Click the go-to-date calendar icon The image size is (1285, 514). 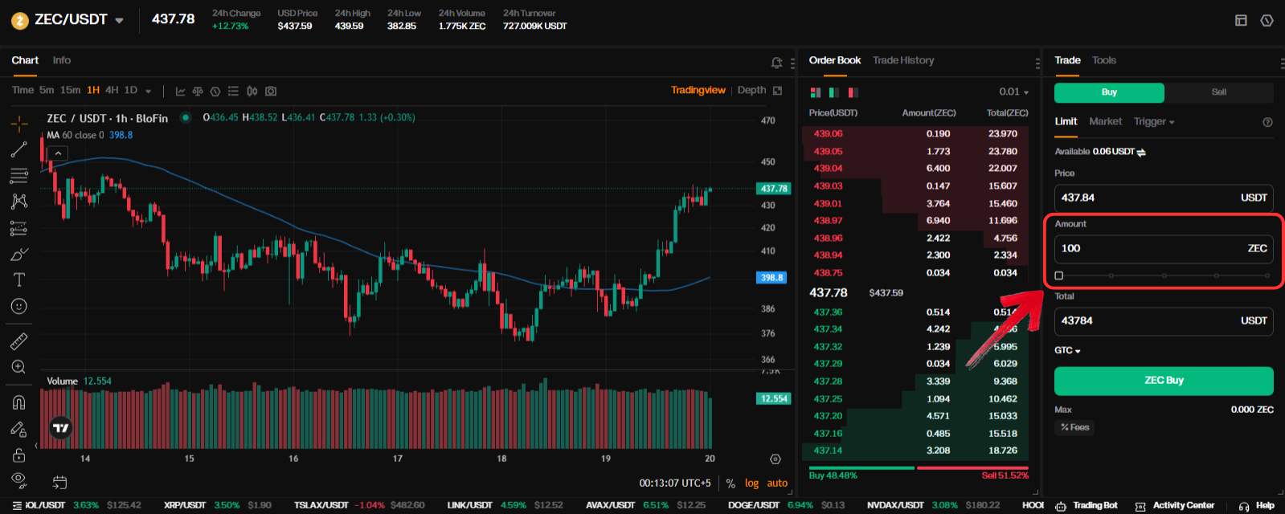(59, 483)
